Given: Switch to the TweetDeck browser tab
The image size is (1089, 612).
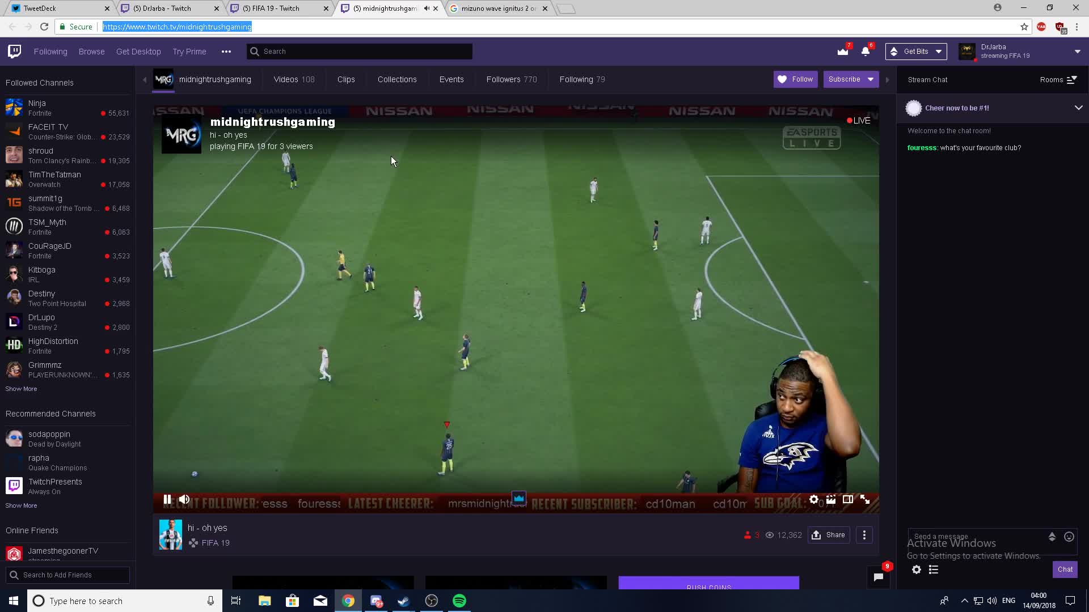Looking at the screenshot, I should point(61,8).
